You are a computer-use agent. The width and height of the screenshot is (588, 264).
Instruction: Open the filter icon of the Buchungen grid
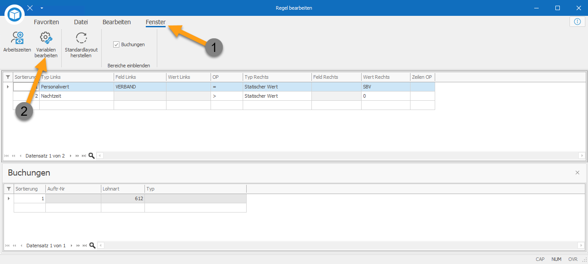(x=9, y=189)
